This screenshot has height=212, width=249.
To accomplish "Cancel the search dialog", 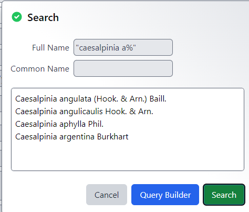I will (x=107, y=195).
